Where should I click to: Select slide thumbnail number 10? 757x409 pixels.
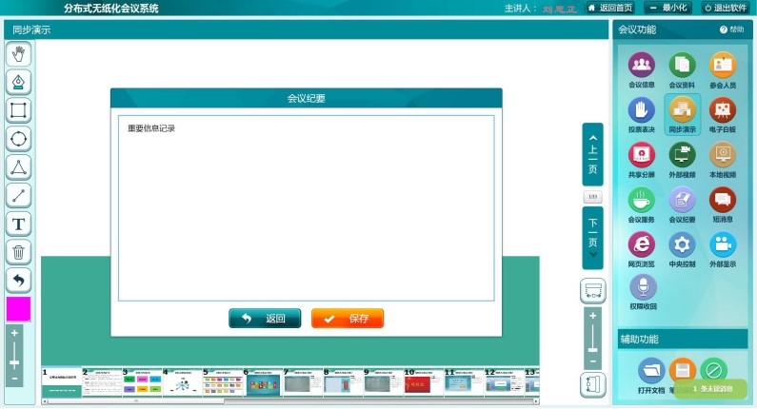(422, 383)
